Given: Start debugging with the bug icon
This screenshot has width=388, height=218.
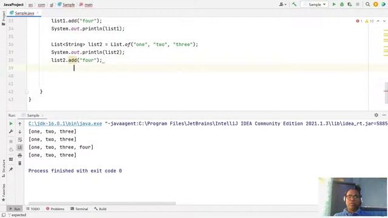Looking at the screenshot, I should [x=342, y=4].
